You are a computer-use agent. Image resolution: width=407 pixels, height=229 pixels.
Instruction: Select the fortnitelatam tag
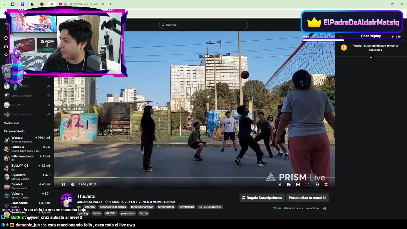click(166, 207)
